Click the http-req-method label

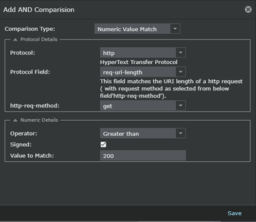click(x=35, y=106)
